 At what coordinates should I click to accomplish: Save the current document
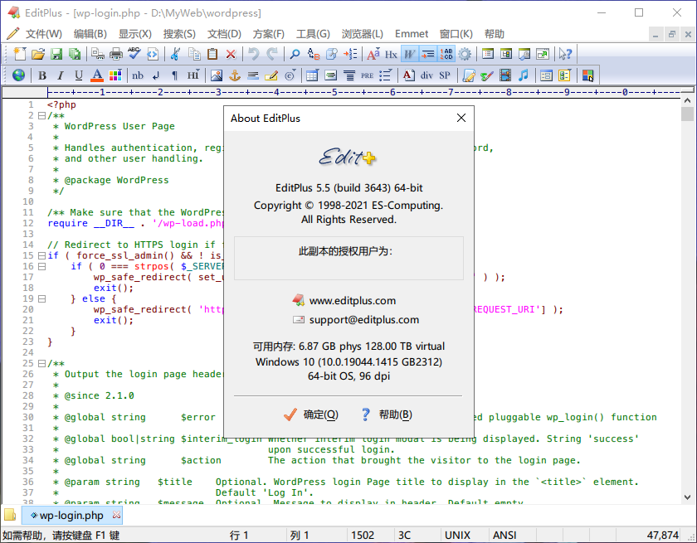(x=56, y=54)
